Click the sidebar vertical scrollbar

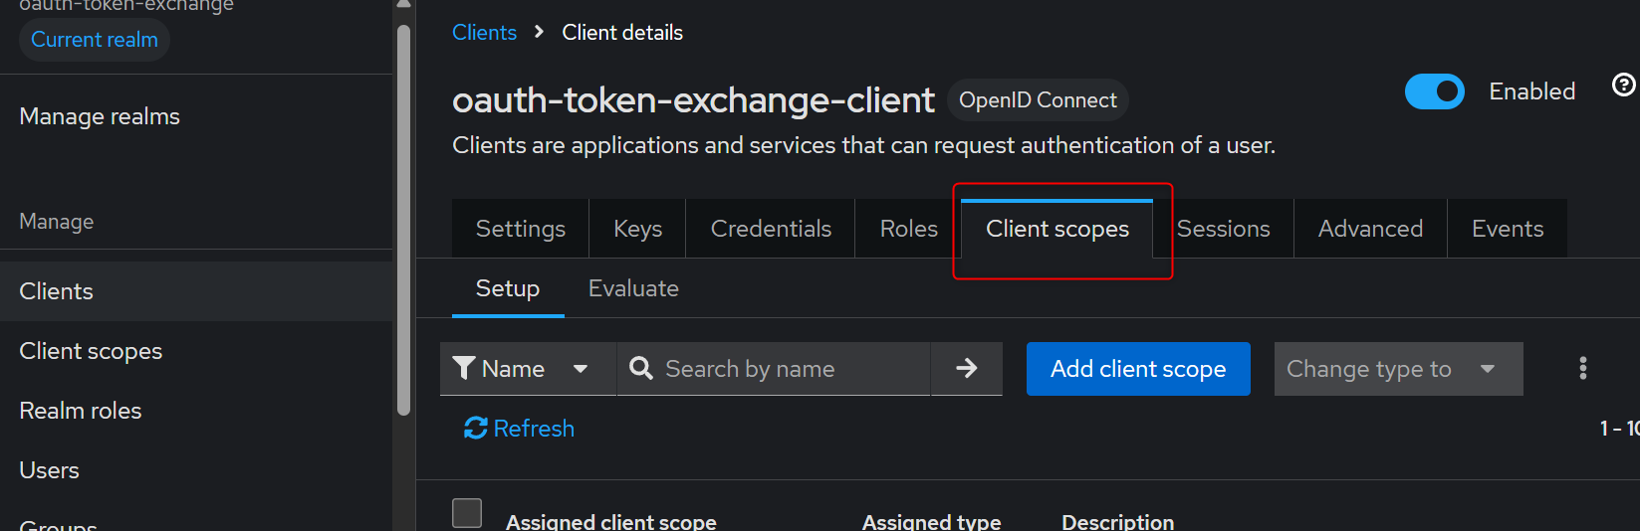click(x=403, y=219)
